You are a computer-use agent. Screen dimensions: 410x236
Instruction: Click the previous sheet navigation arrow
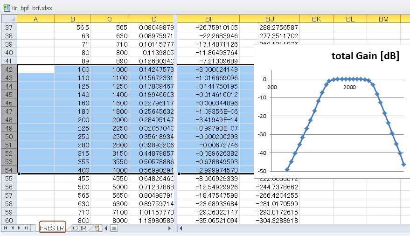(13, 228)
